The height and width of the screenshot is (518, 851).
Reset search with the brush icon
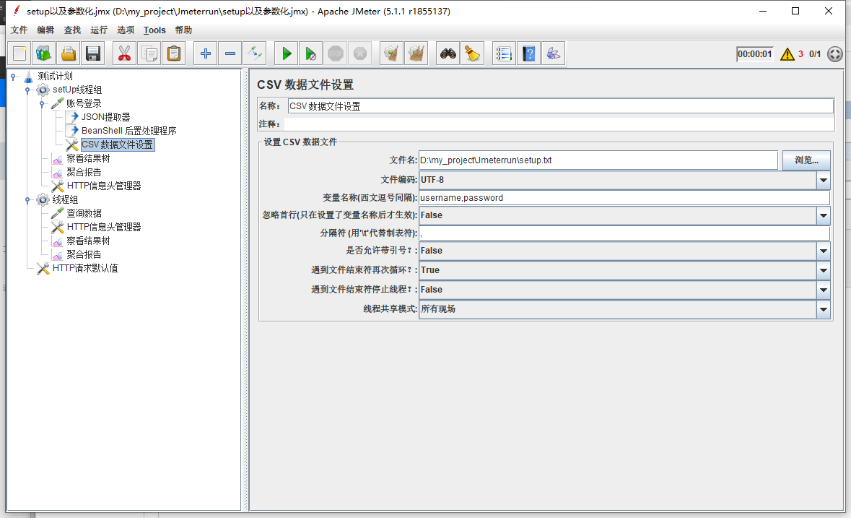(472, 53)
